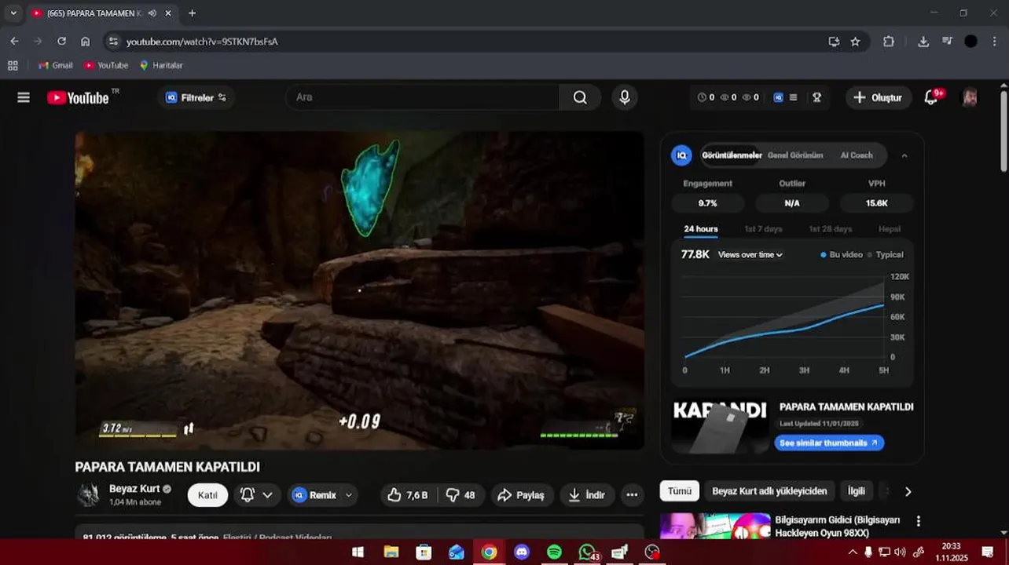Open the vidIQ icon in the header toolbar

[778, 97]
